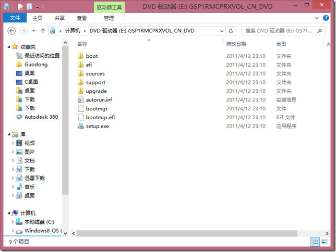Open the boot folder icon
The height and width of the screenshot is (252, 336).
tap(81, 56)
